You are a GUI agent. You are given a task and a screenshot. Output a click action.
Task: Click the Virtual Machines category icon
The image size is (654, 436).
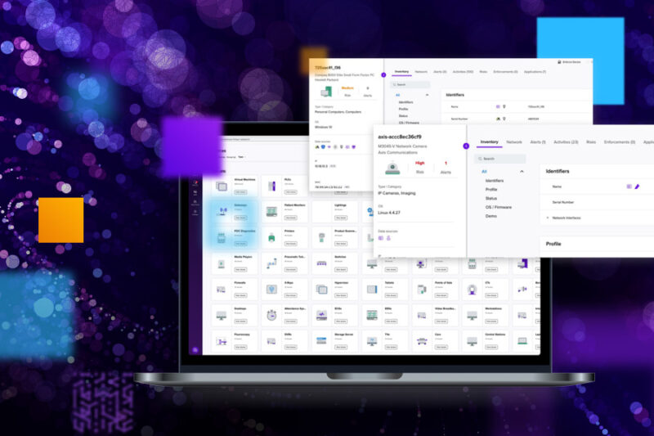click(x=220, y=184)
